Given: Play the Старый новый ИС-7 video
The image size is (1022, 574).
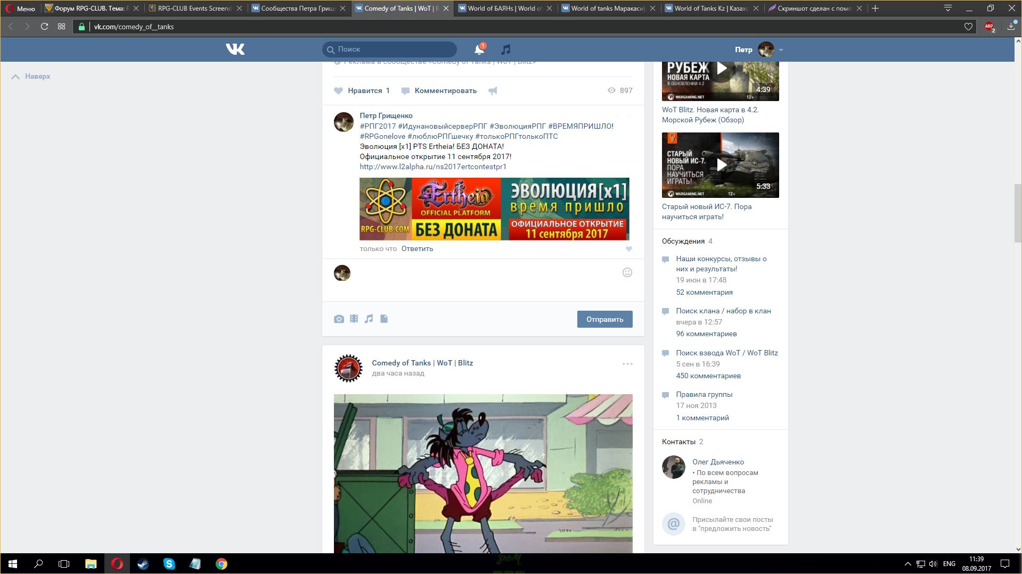Looking at the screenshot, I should click(721, 165).
